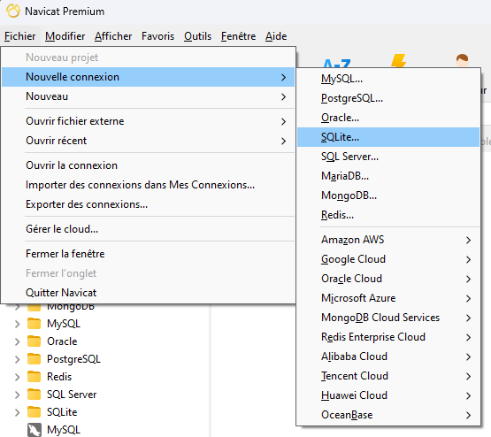The height and width of the screenshot is (437, 491).
Task: Create a new SQL Server connection from the submenu
Action: tap(388, 157)
